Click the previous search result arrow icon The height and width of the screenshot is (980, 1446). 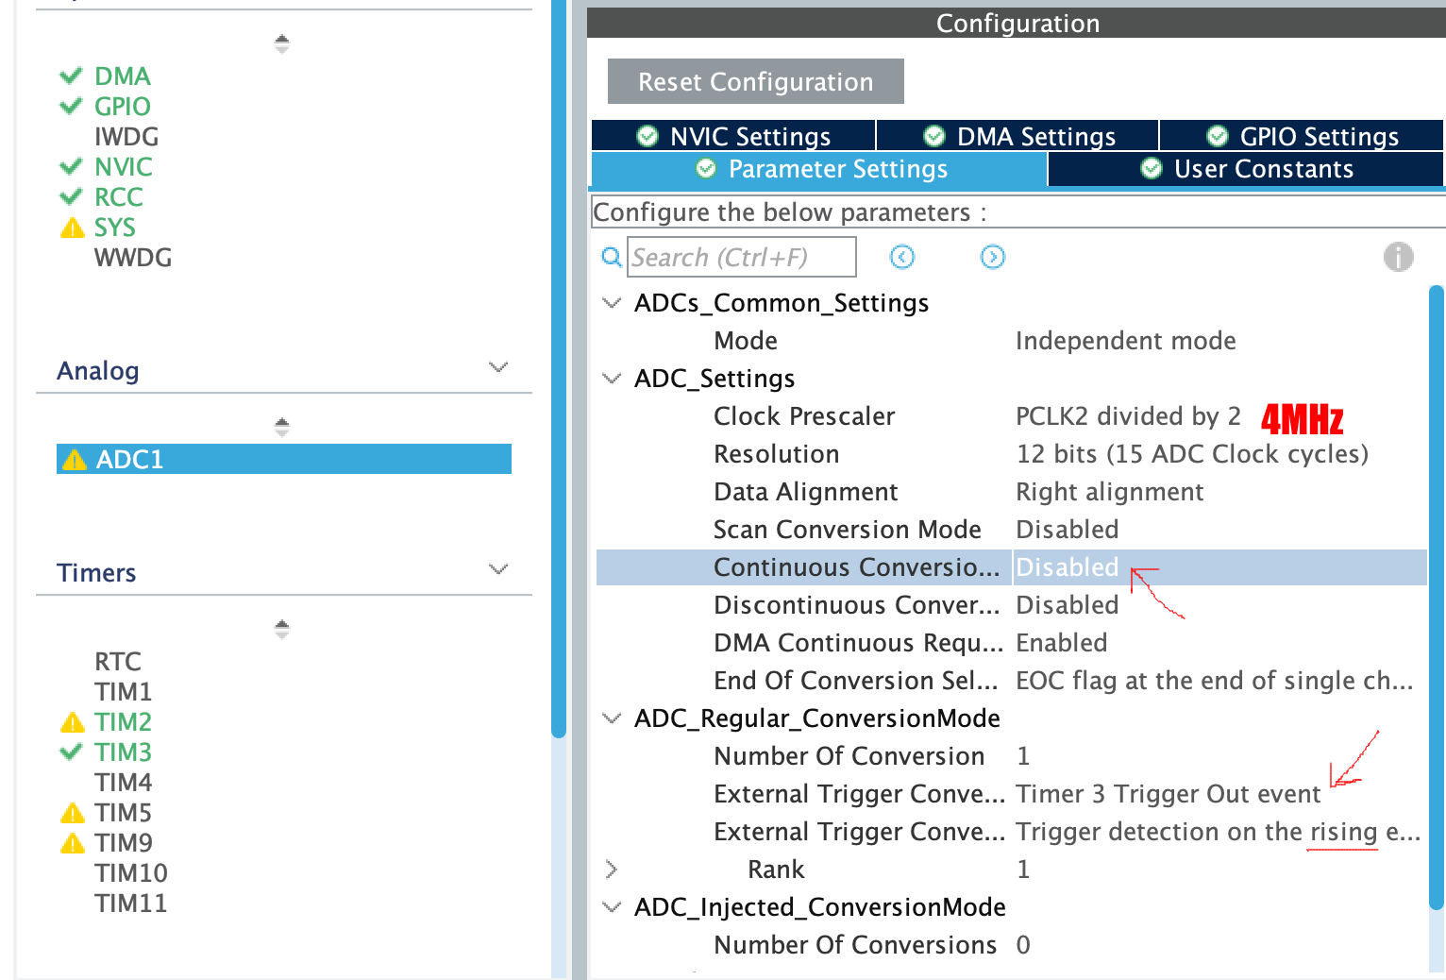[902, 257]
